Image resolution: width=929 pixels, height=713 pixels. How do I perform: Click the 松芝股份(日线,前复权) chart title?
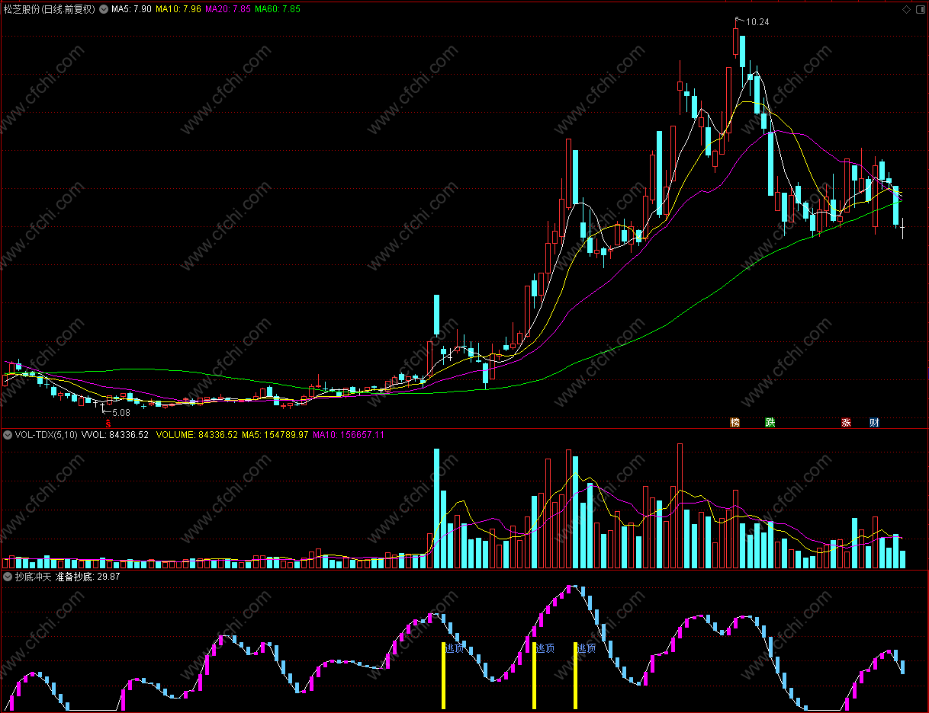(50, 9)
